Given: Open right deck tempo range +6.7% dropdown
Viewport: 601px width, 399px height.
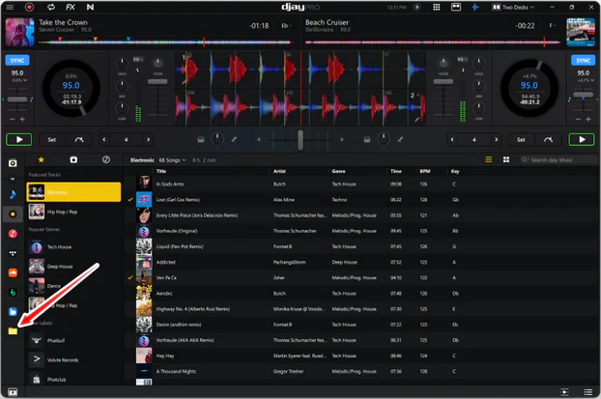Looking at the screenshot, I should point(585,80).
